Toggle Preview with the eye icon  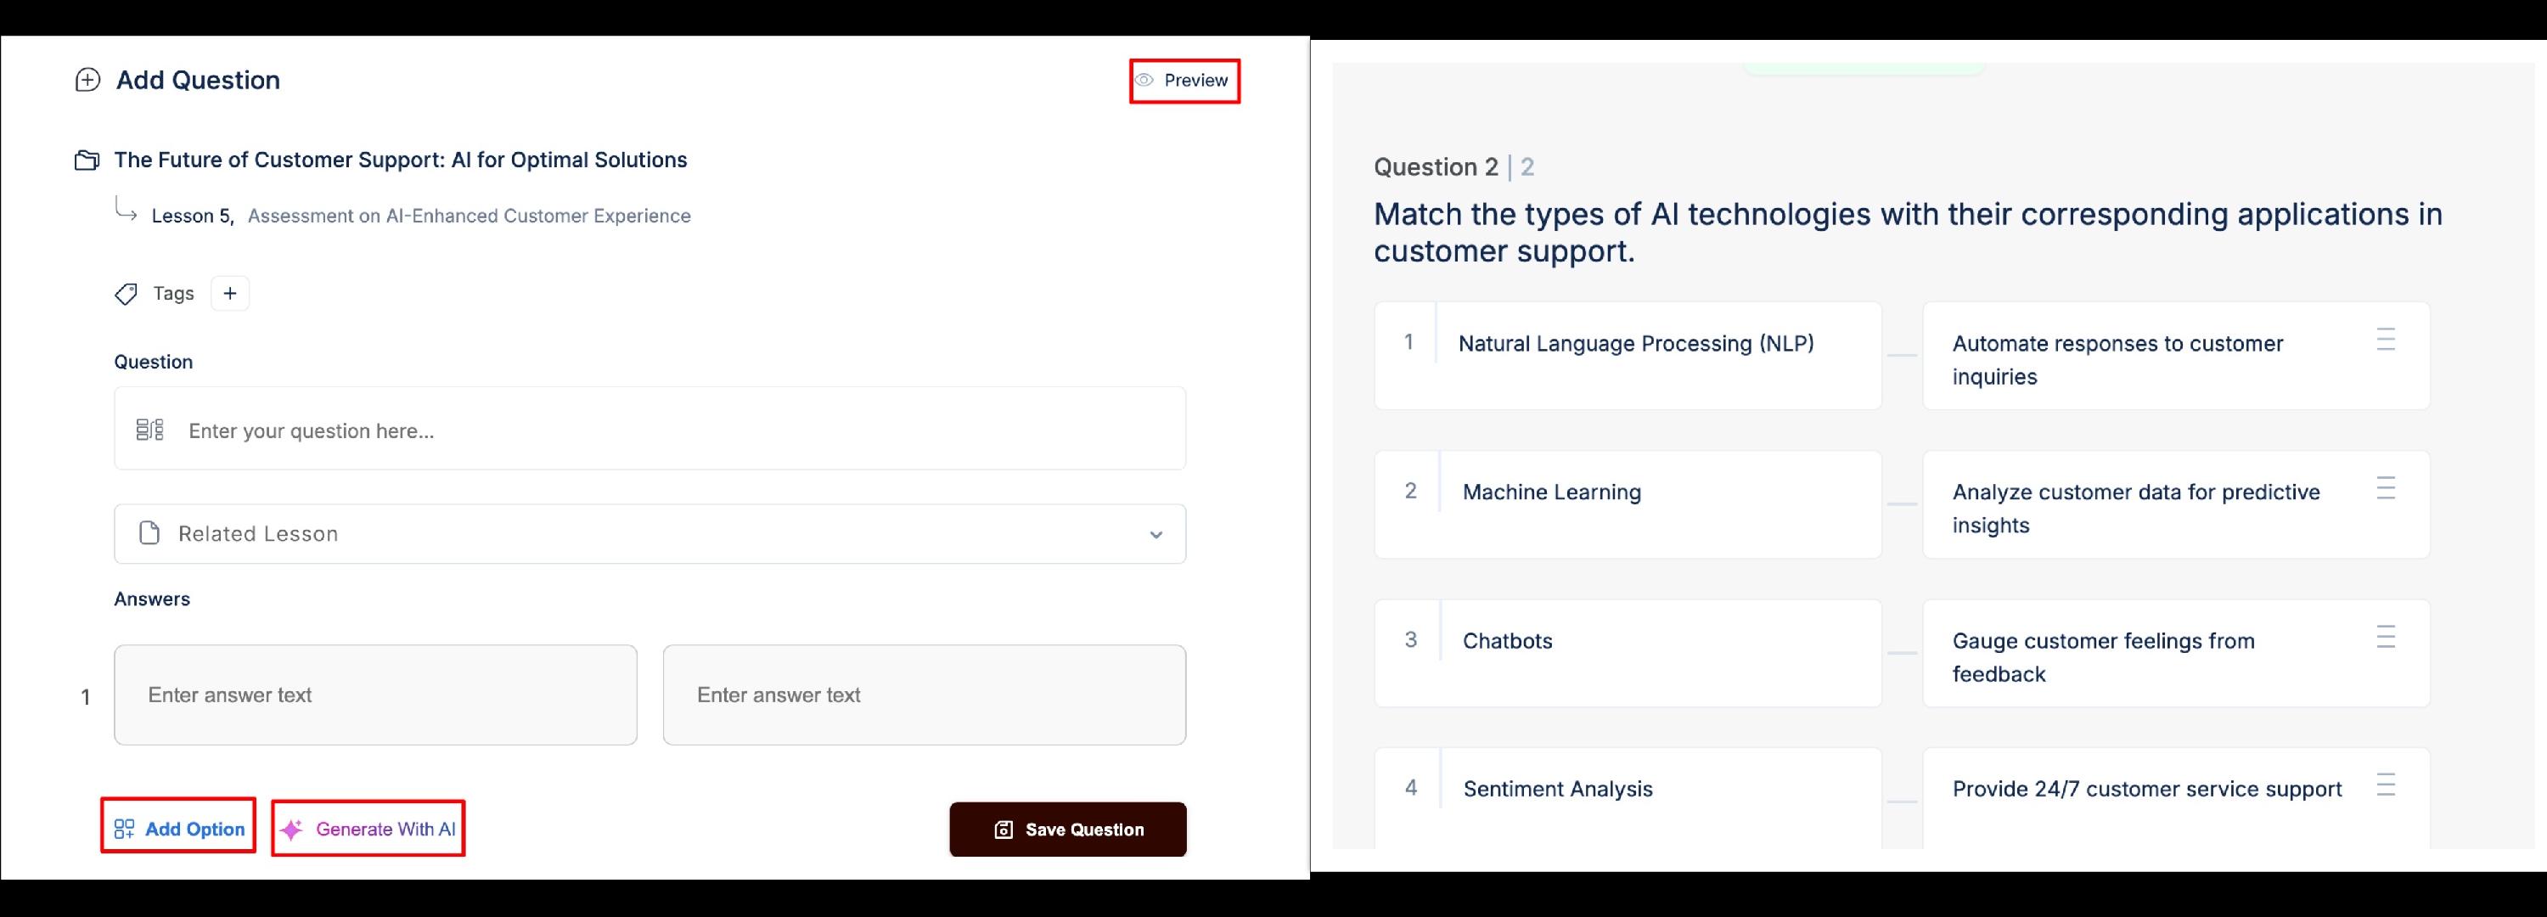(1144, 80)
